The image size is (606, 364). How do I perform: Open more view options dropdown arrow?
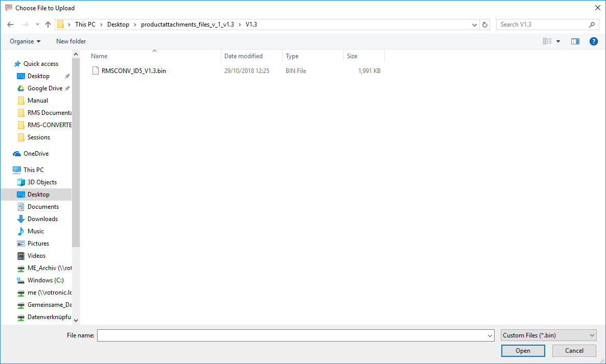[x=558, y=41]
